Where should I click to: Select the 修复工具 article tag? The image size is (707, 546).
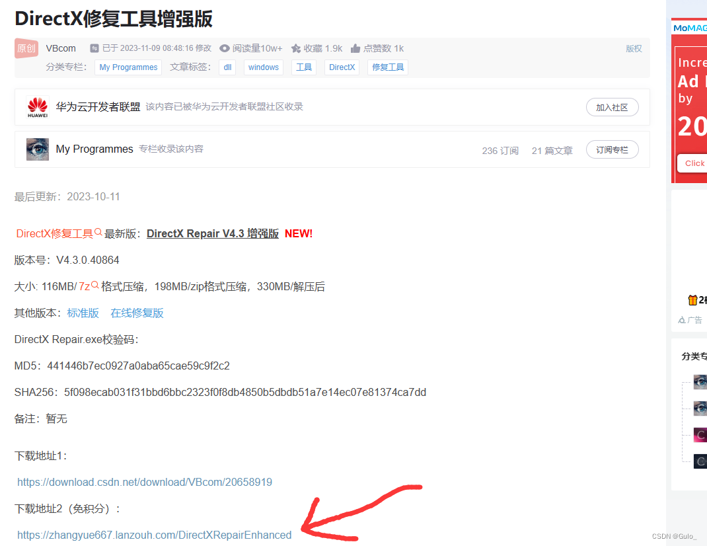pyautogui.click(x=388, y=67)
